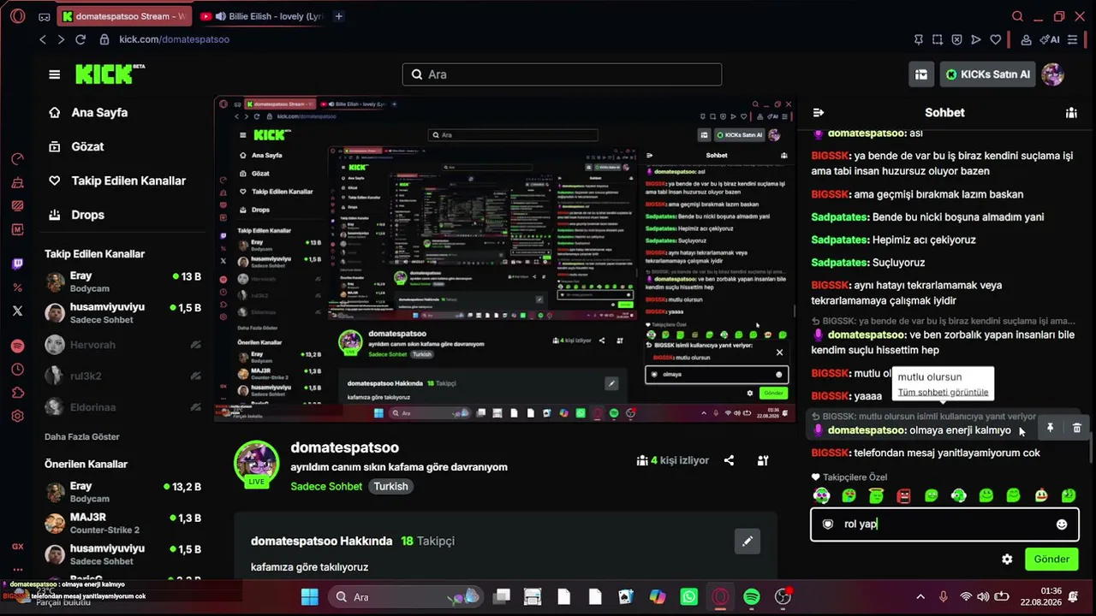Add page to bookmarks heart
The height and width of the screenshot is (616, 1096).
pyautogui.click(x=996, y=39)
